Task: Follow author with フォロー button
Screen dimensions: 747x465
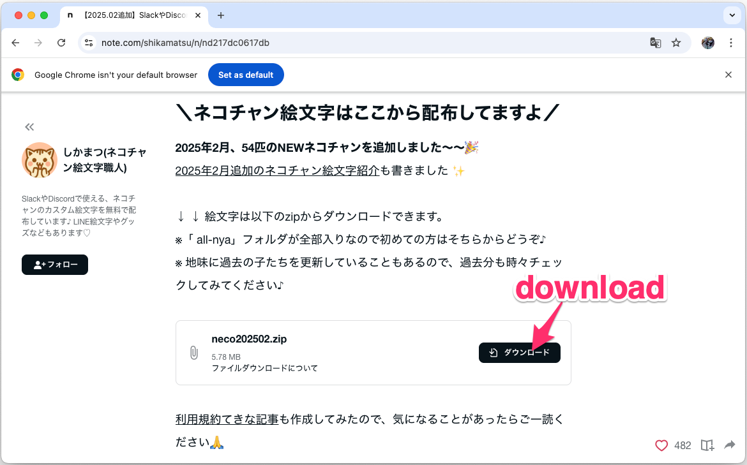Action: (x=55, y=265)
